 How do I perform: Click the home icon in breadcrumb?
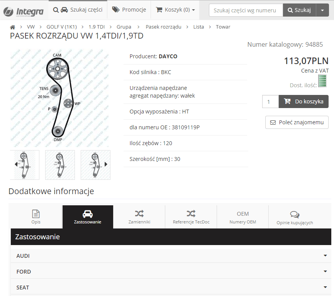[x=12, y=27]
